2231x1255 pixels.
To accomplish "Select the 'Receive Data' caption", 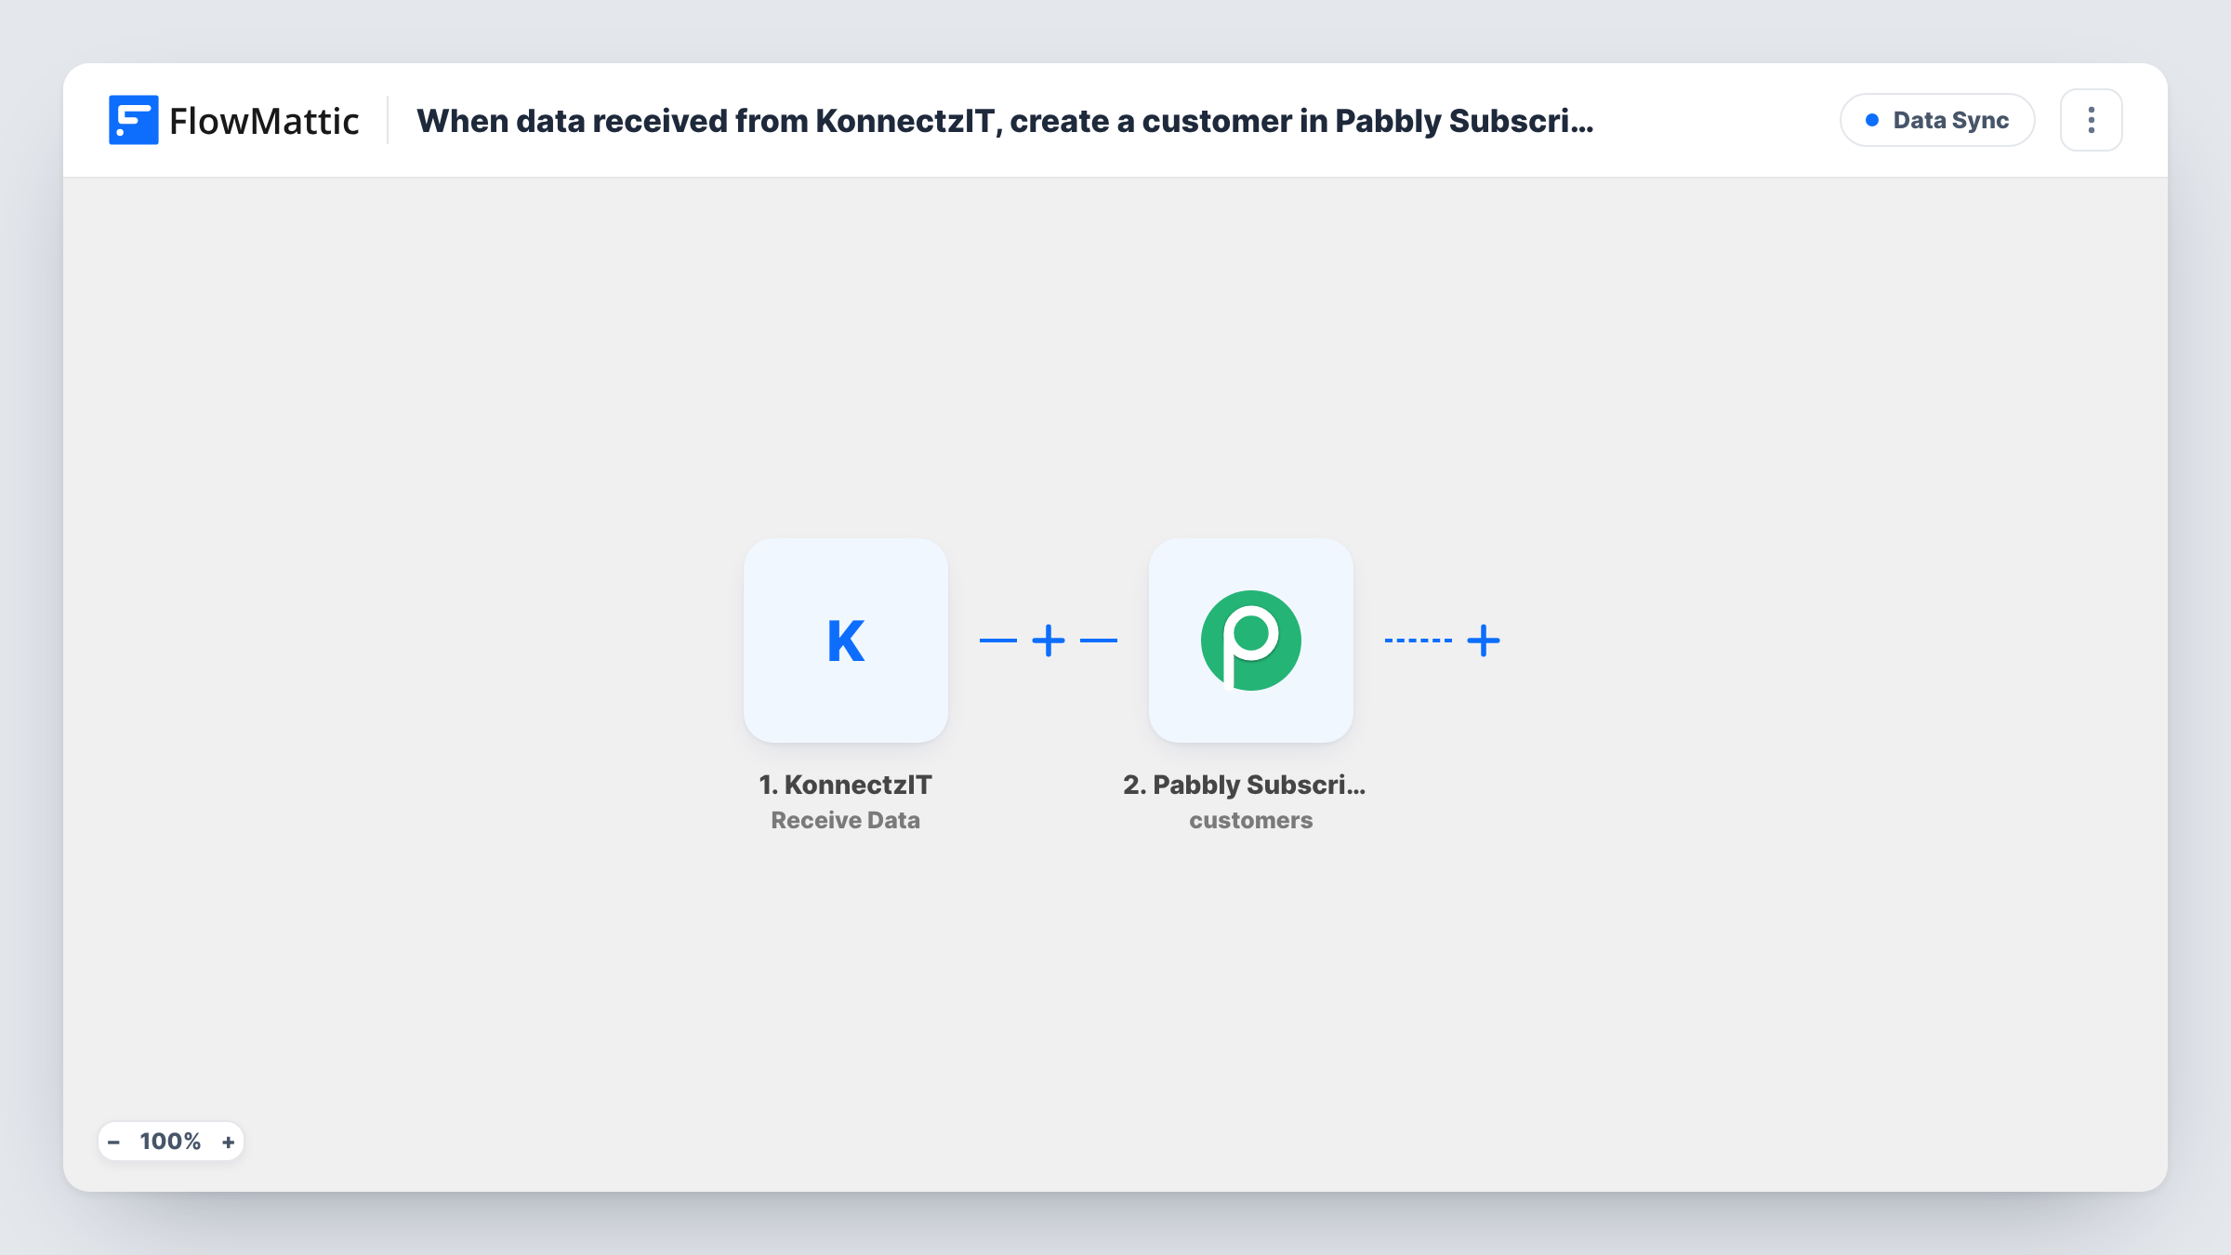I will tap(846, 820).
